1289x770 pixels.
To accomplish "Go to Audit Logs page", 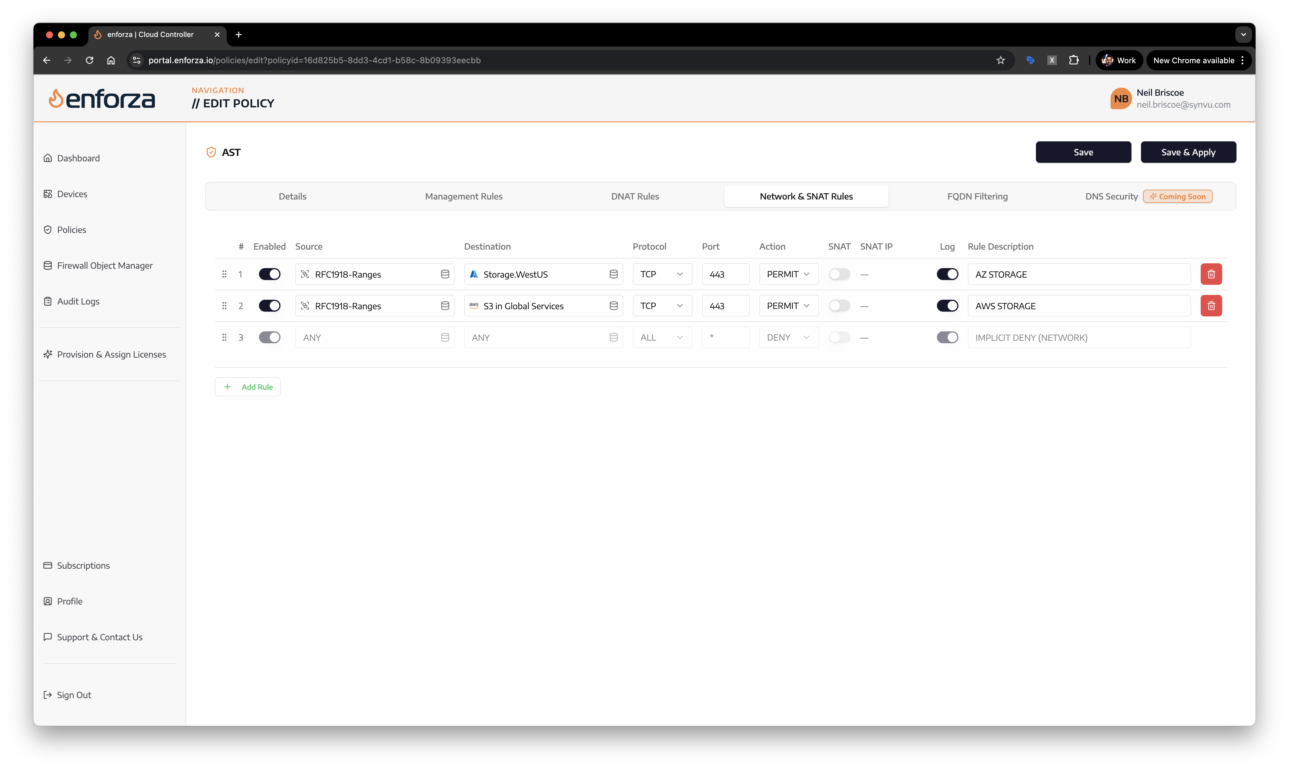I will [x=78, y=301].
